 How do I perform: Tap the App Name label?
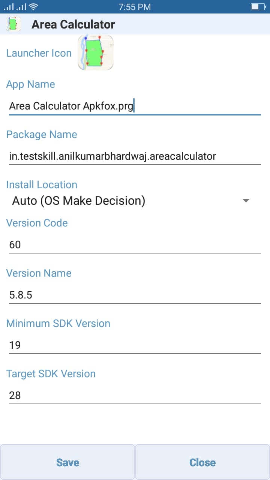(30, 84)
